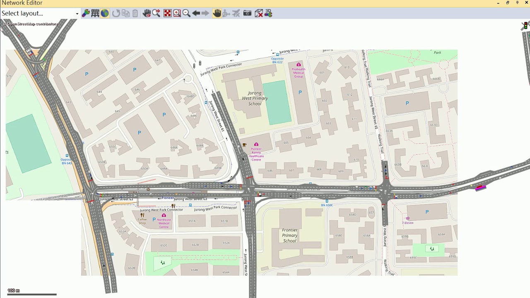
Task: Click the parking P near block 644
Action: pos(87,74)
